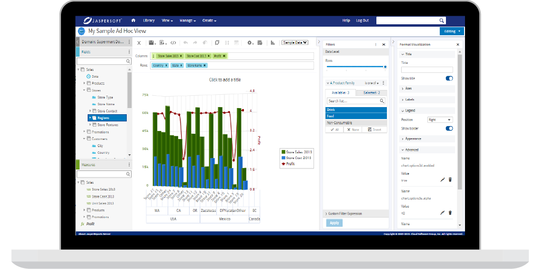Open the Legend Position dropdown
The image size is (536, 269).
point(439,120)
